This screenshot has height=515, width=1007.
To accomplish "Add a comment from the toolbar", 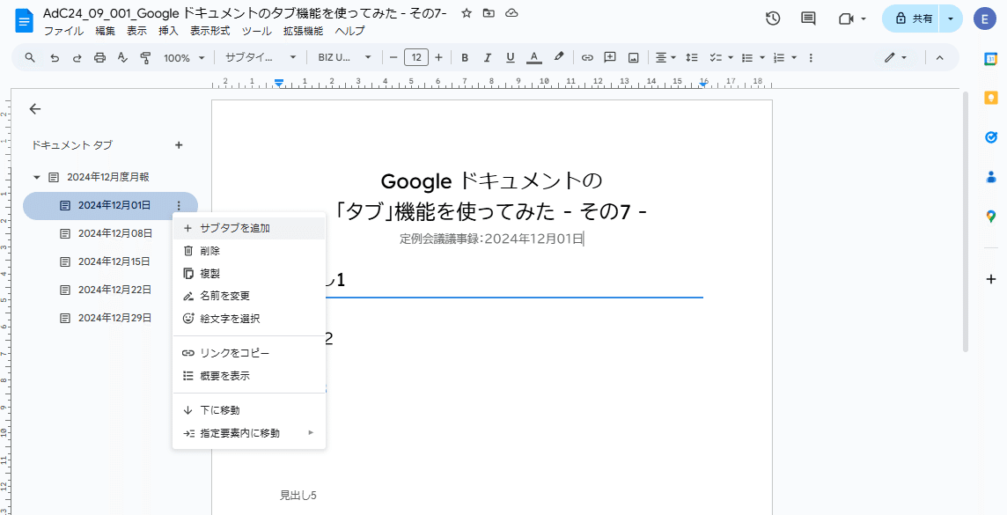I will [610, 58].
